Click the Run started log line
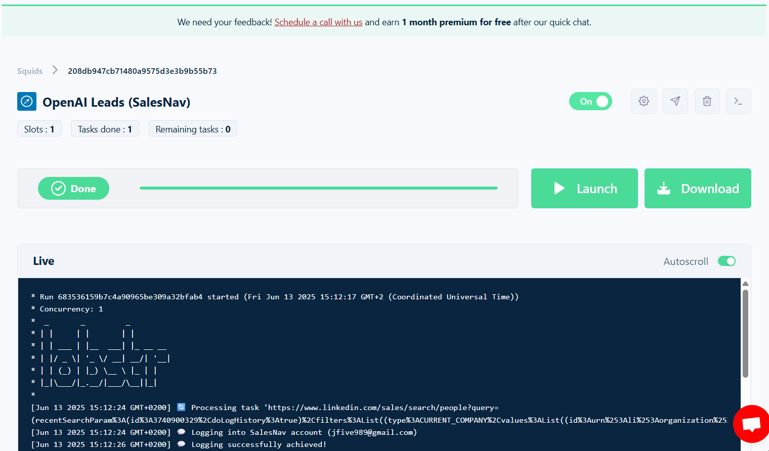769x451 pixels. coord(275,297)
